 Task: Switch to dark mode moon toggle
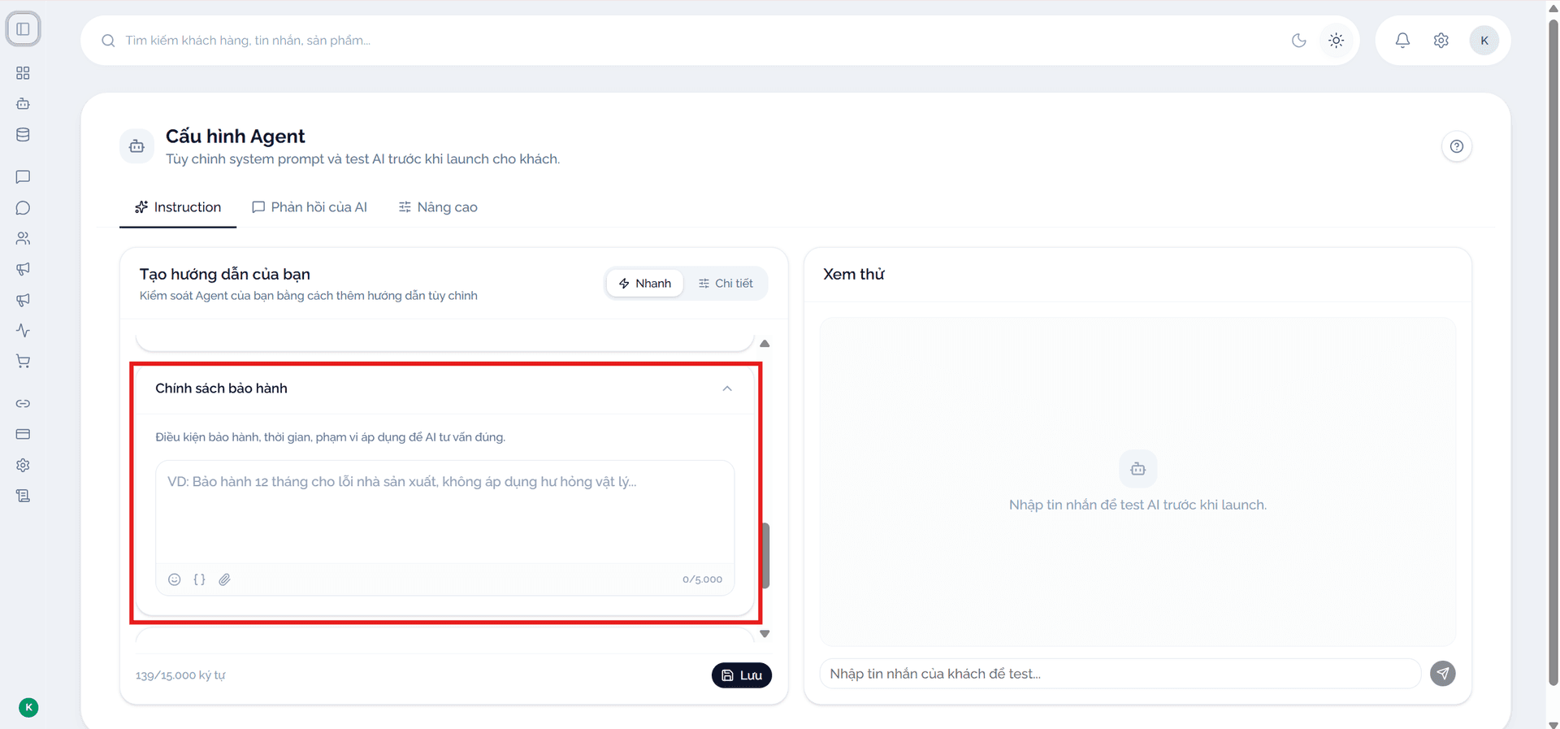[x=1299, y=41]
